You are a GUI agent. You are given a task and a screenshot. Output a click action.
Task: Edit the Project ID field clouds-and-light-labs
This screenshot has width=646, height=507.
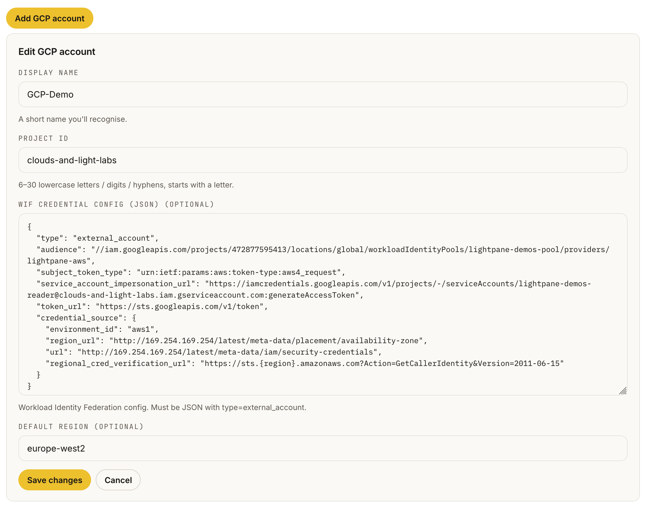point(322,160)
